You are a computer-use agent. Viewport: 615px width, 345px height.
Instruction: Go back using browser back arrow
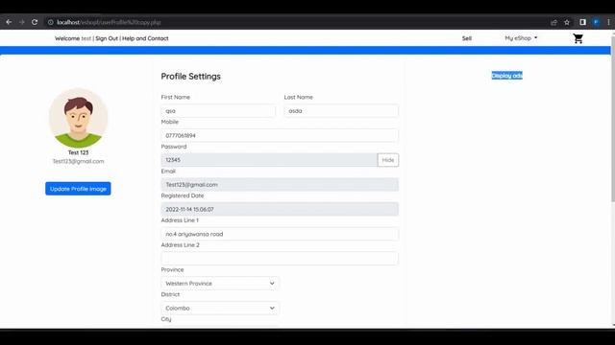coord(9,22)
